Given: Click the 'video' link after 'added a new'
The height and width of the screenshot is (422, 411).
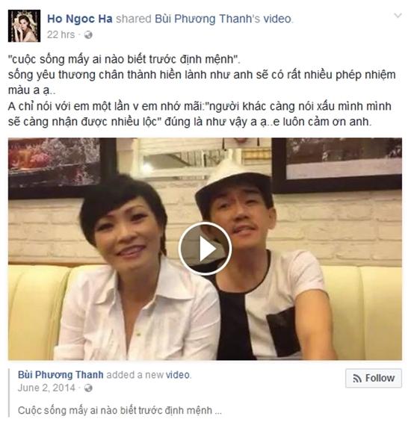Looking at the screenshot, I should (x=178, y=375).
